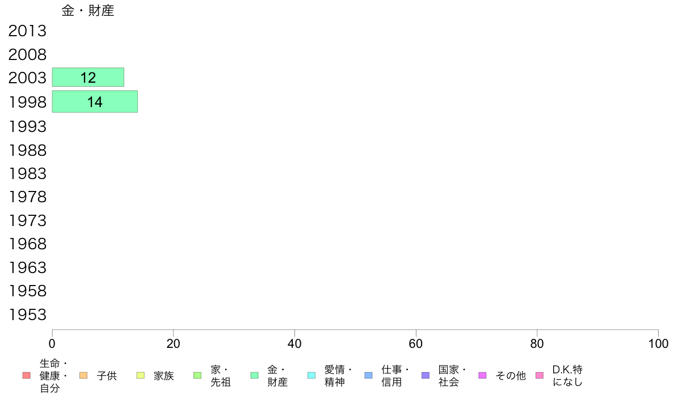This screenshot has width=674, height=417.
Task: Click the 40 tick on x-axis
Action: pyautogui.click(x=294, y=343)
